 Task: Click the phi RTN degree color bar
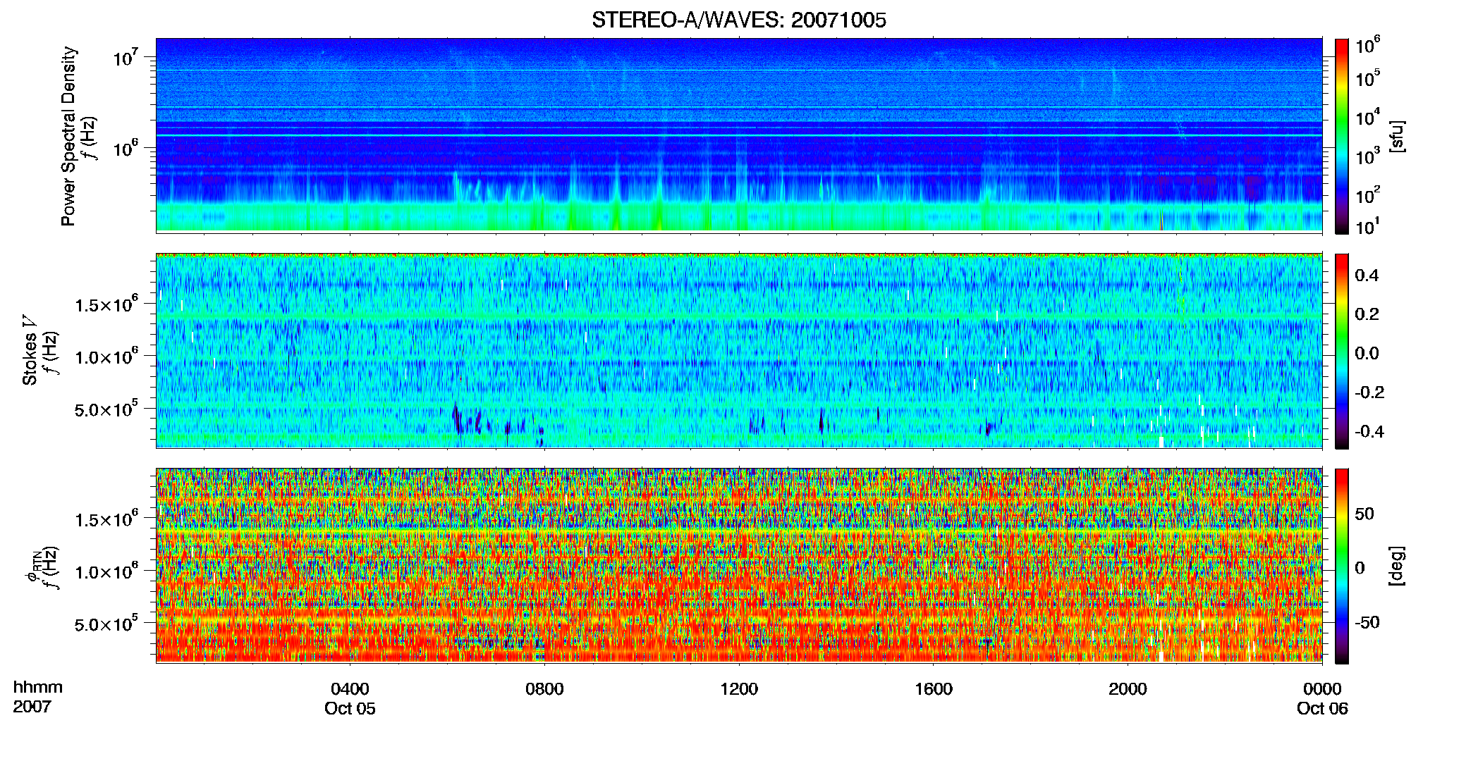(x=1342, y=566)
